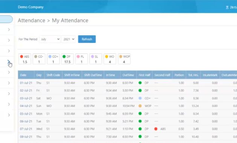Click the orange WOP legend dot
This screenshot has height=143, width=237.
(x=121, y=56)
